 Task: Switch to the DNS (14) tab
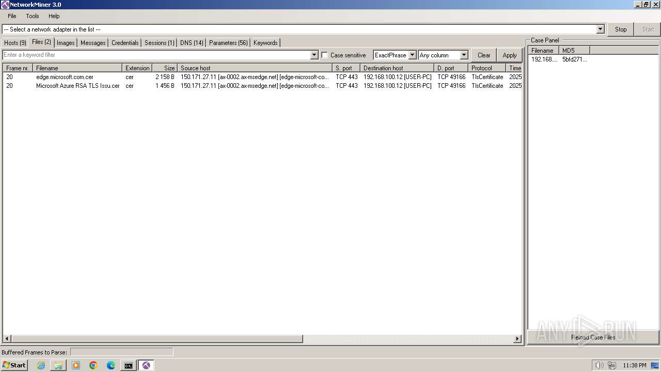[x=192, y=43]
